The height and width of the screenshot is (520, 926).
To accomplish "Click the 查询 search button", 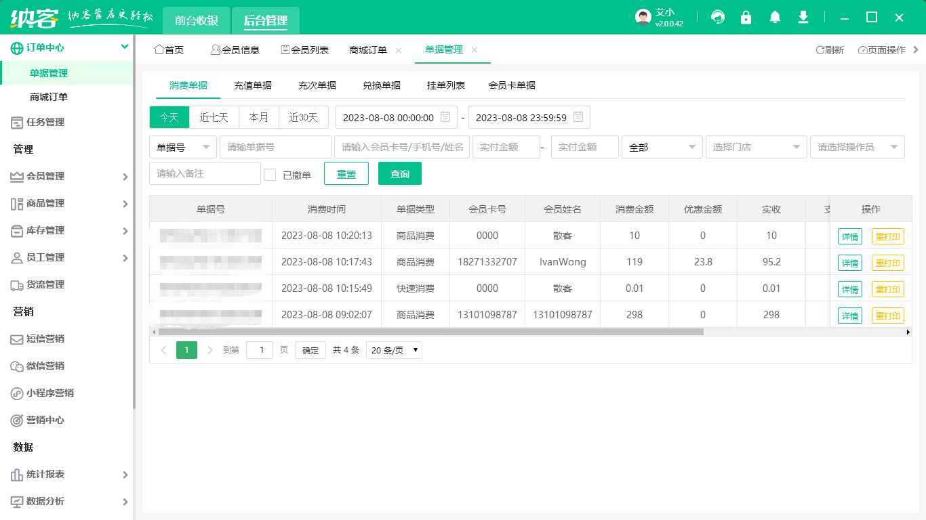I will click(x=399, y=173).
